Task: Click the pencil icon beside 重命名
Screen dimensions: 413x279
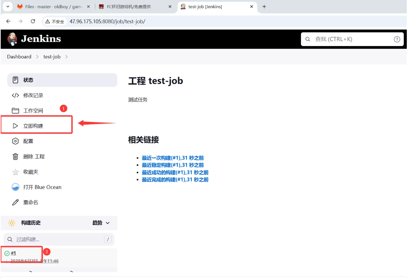Action: tap(15, 202)
